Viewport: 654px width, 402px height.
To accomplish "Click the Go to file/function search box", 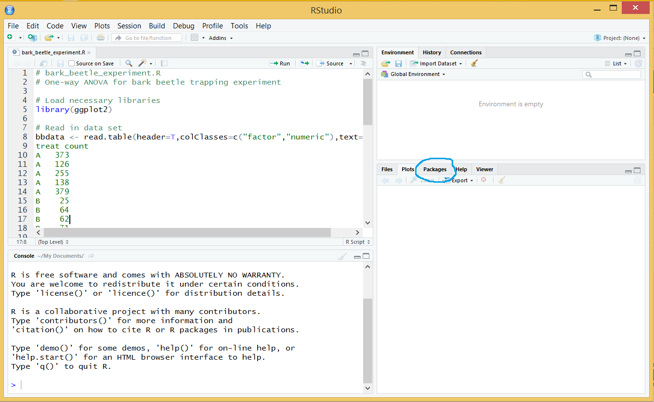I will [147, 38].
